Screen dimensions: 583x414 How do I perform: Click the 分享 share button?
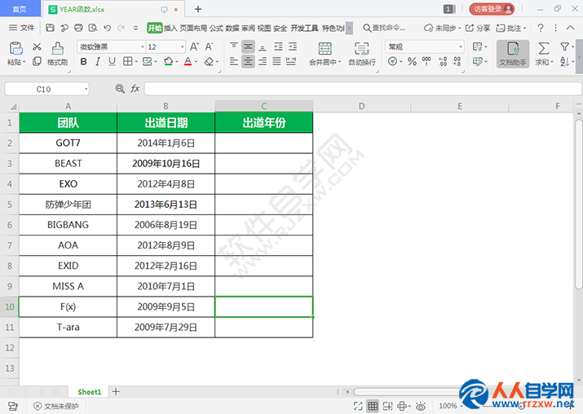(x=478, y=28)
